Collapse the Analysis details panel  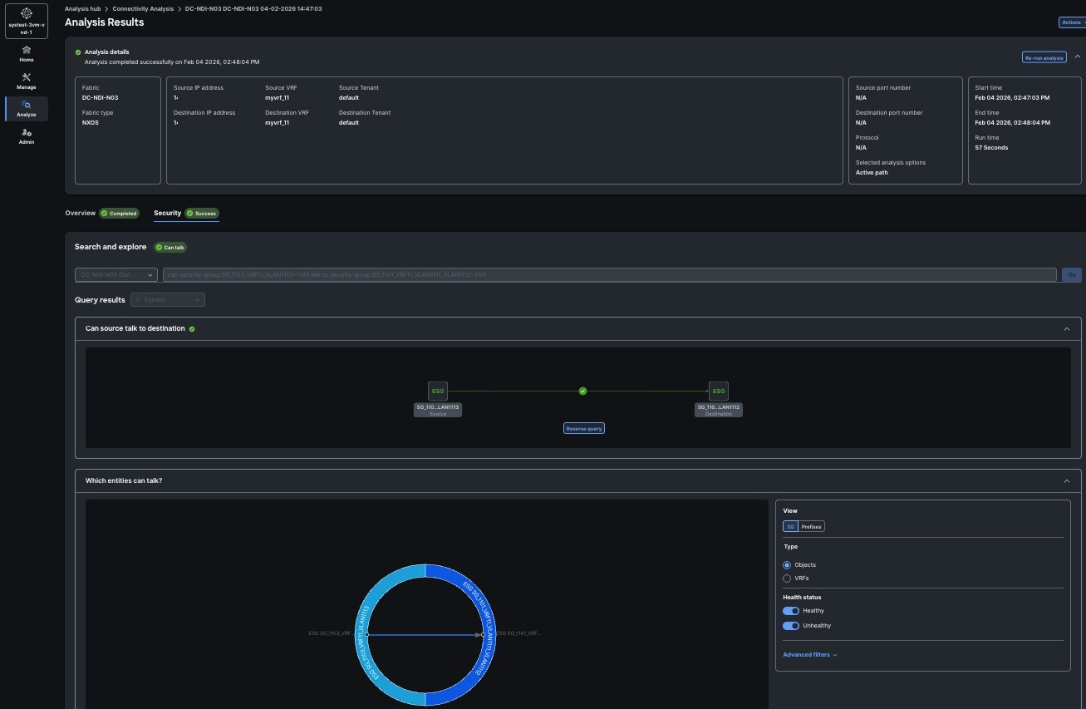point(1077,57)
